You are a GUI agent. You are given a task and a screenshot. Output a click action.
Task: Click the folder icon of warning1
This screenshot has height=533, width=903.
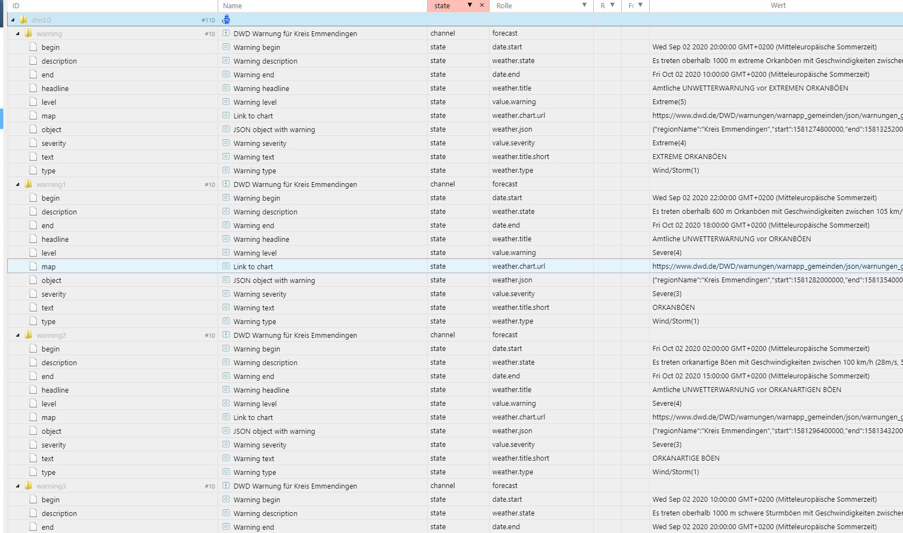[x=29, y=184]
